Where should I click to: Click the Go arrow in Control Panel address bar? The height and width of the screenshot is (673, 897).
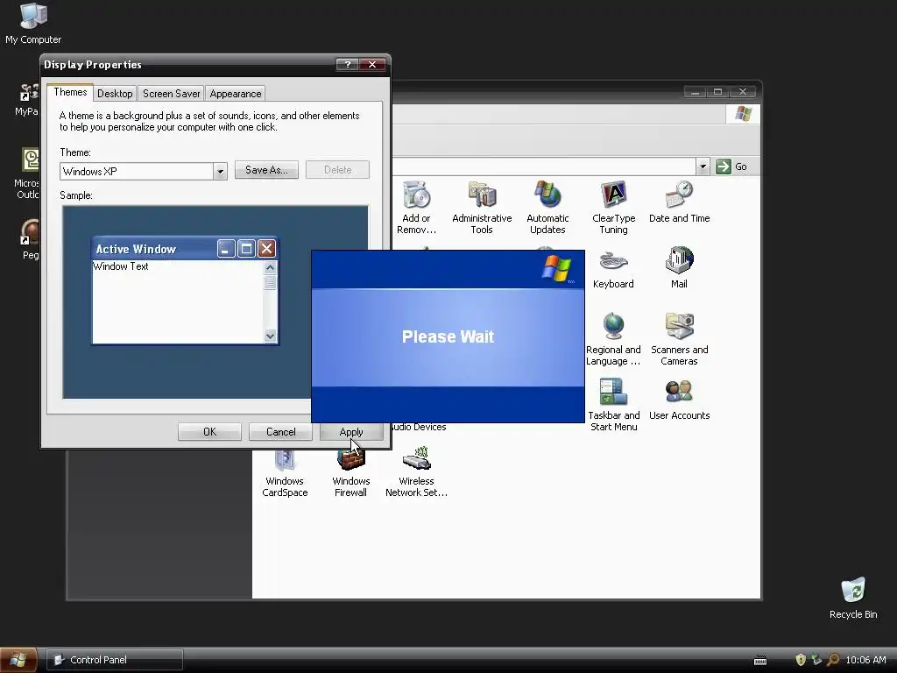tap(723, 166)
